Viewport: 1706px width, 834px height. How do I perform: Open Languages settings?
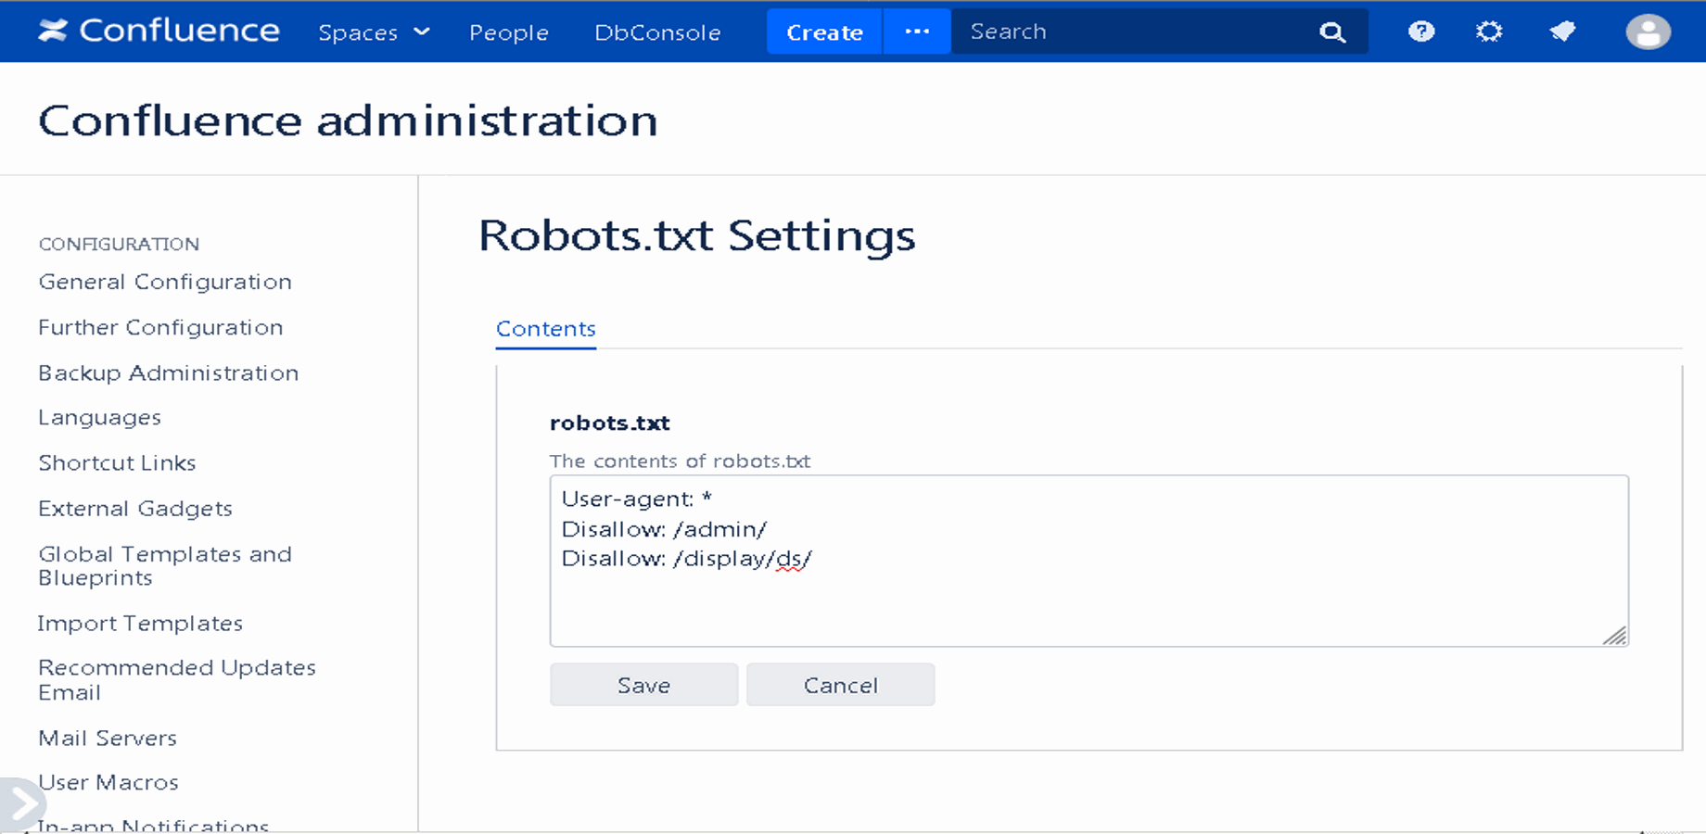(x=99, y=418)
